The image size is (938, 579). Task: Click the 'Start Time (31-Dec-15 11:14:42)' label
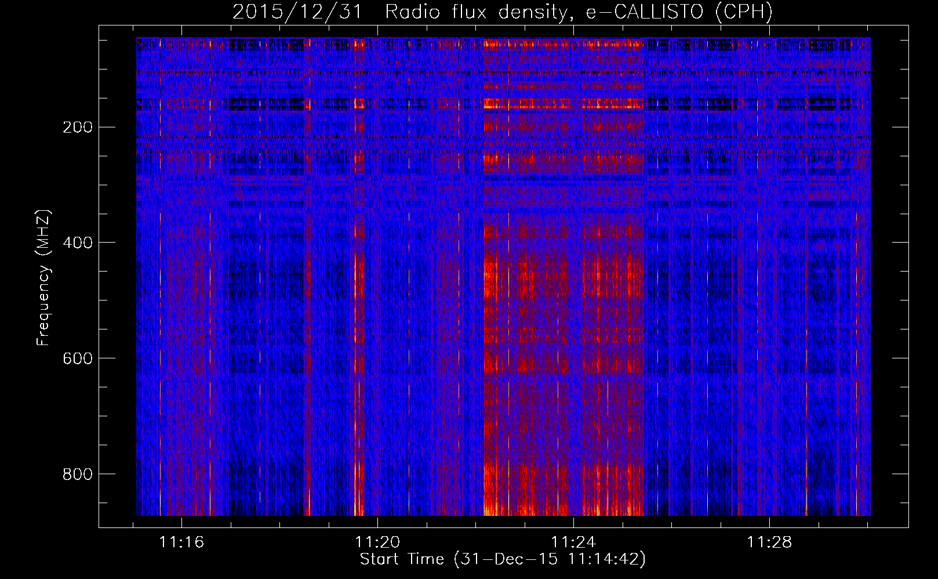pyautogui.click(x=503, y=559)
